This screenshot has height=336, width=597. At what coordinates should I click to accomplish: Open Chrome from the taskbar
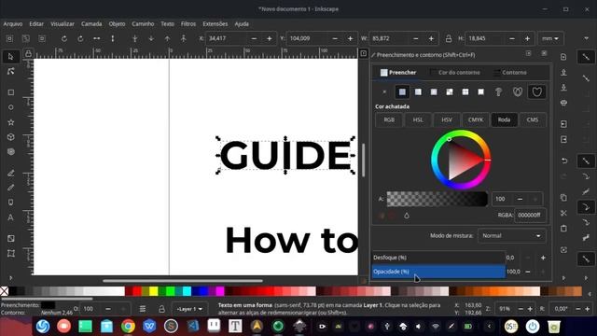tap(129, 326)
